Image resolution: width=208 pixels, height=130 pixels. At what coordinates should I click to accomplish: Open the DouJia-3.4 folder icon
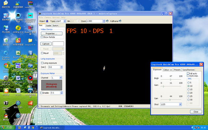tap(30, 41)
